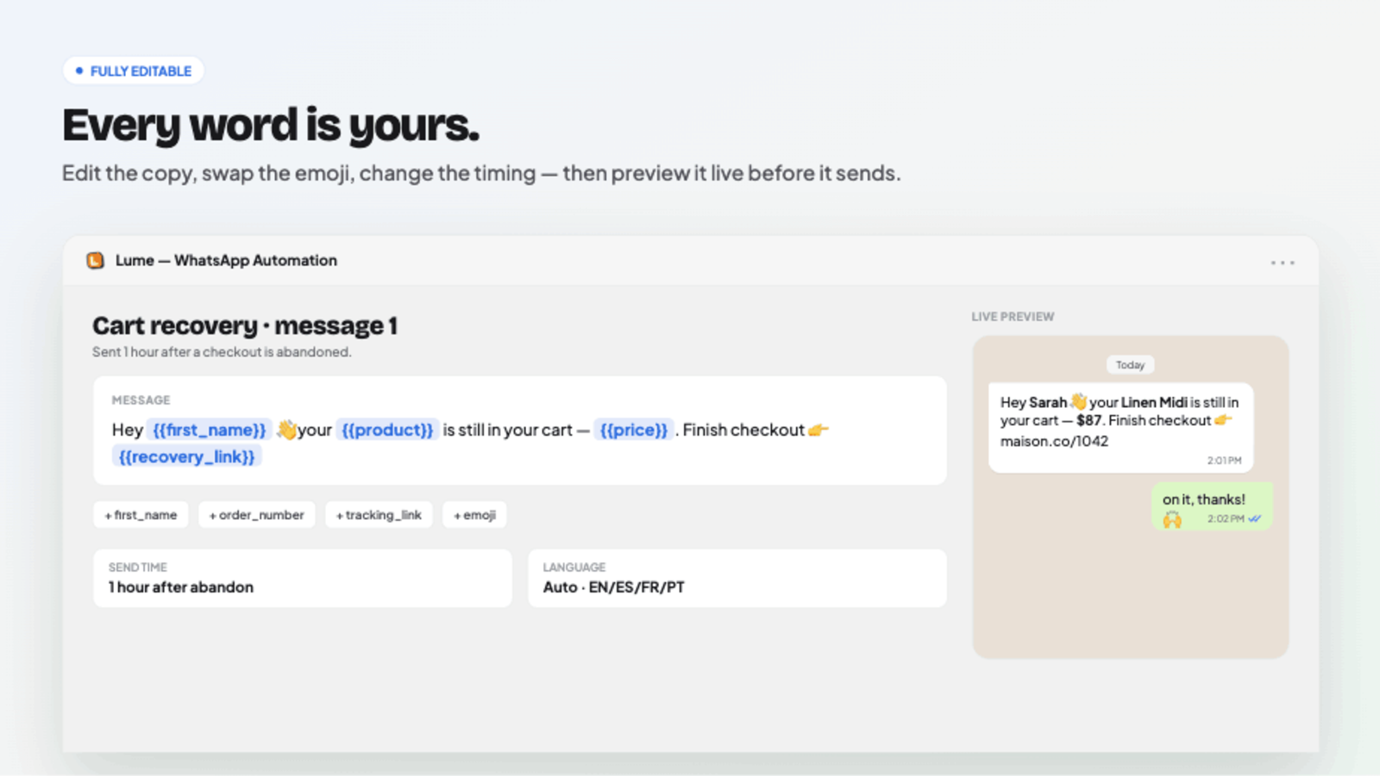Viewport: 1380px width, 776px height.
Task: Click the waving hand emoji in the message editor
Action: pos(287,429)
